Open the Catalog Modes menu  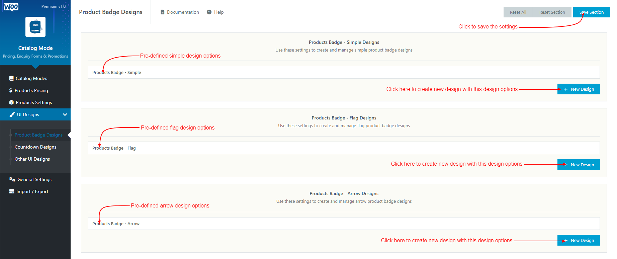coord(35,78)
